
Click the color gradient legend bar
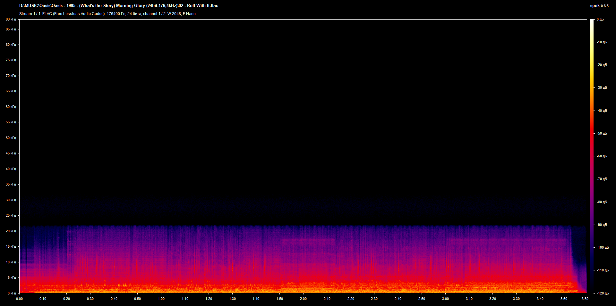pyautogui.click(x=592, y=156)
